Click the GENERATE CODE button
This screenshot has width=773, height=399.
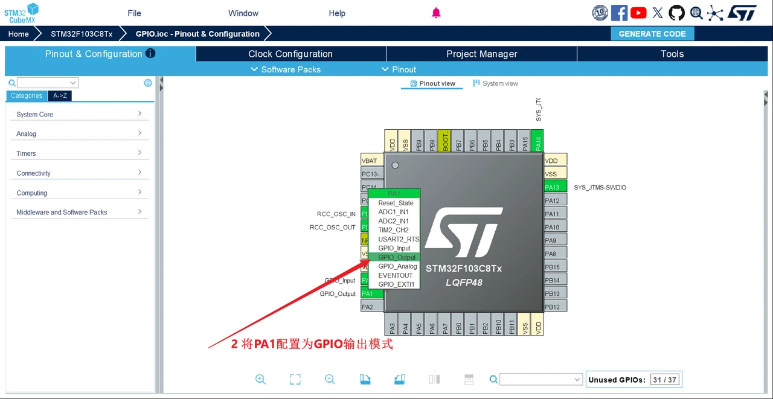(x=652, y=34)
